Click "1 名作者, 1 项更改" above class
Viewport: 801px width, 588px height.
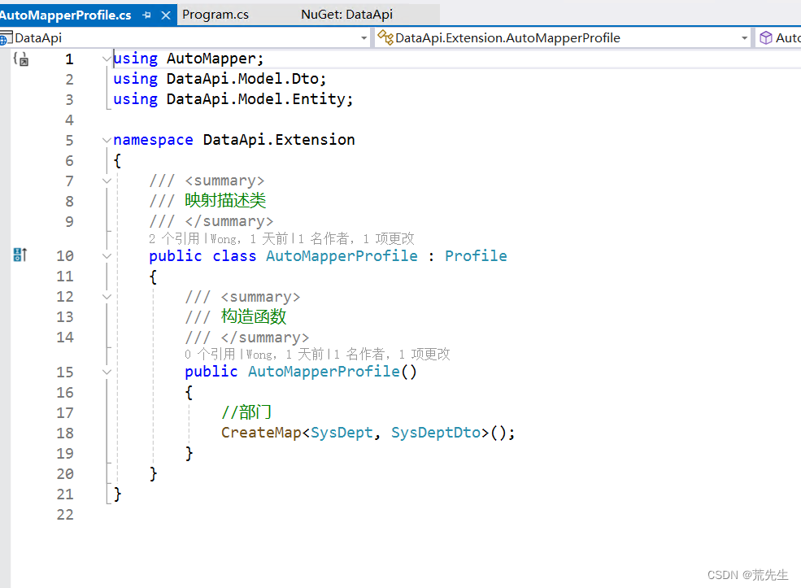point(356,238)
